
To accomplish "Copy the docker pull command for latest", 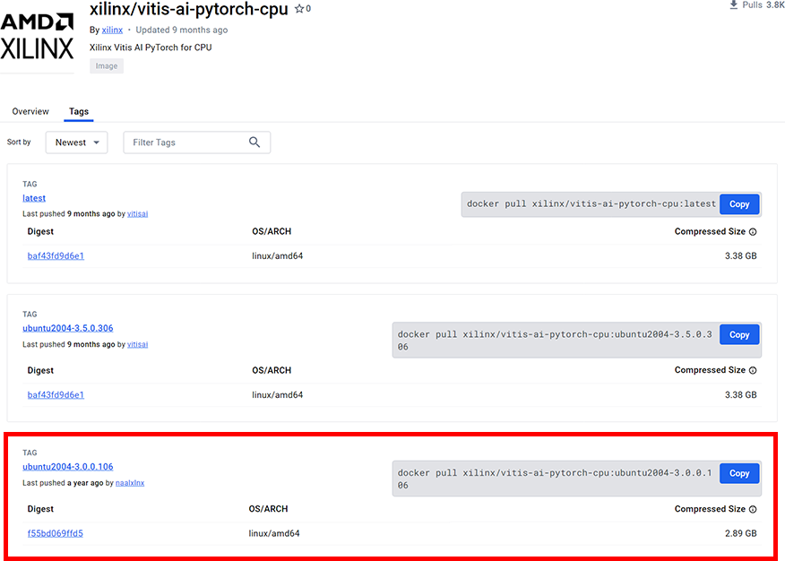I will 739,204.
